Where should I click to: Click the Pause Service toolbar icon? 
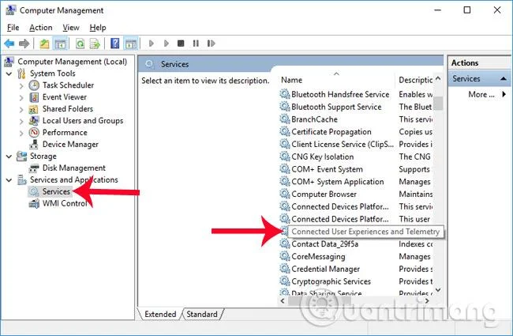coord(196,43)
